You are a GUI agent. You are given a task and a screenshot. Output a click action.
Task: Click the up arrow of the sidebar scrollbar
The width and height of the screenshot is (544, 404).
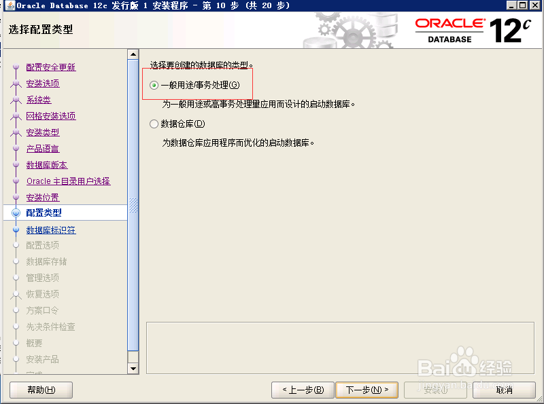134,54
